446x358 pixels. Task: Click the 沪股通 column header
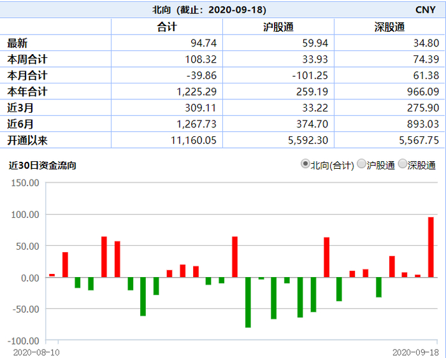pyautogui.click(x=278, y=27)
